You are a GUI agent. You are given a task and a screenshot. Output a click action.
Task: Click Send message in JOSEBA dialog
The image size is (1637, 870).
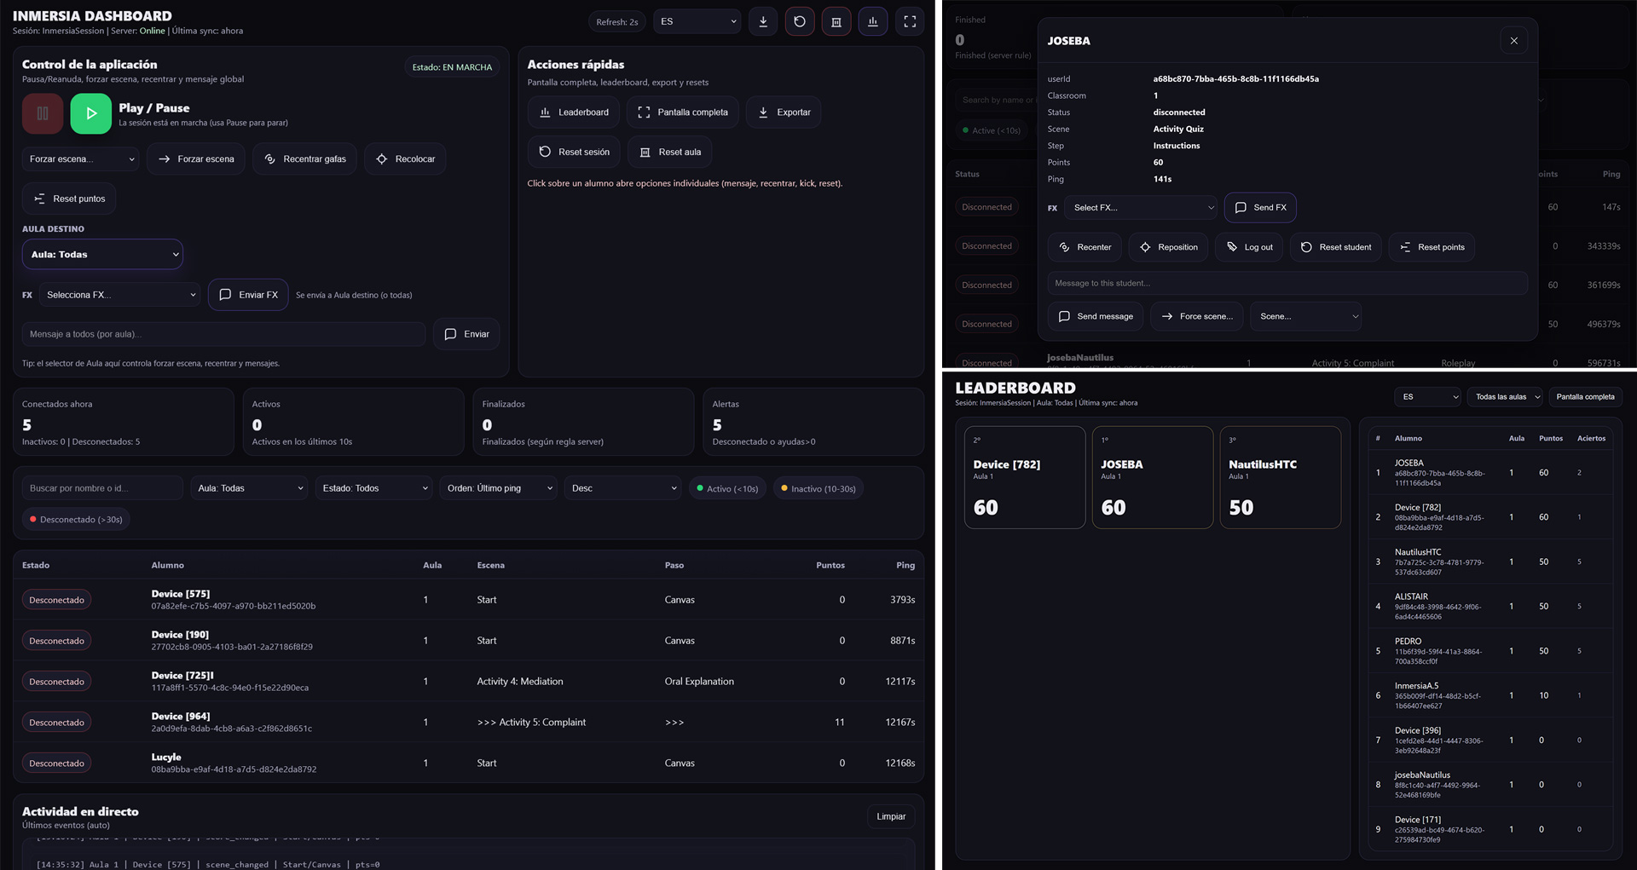(1096, 316)
